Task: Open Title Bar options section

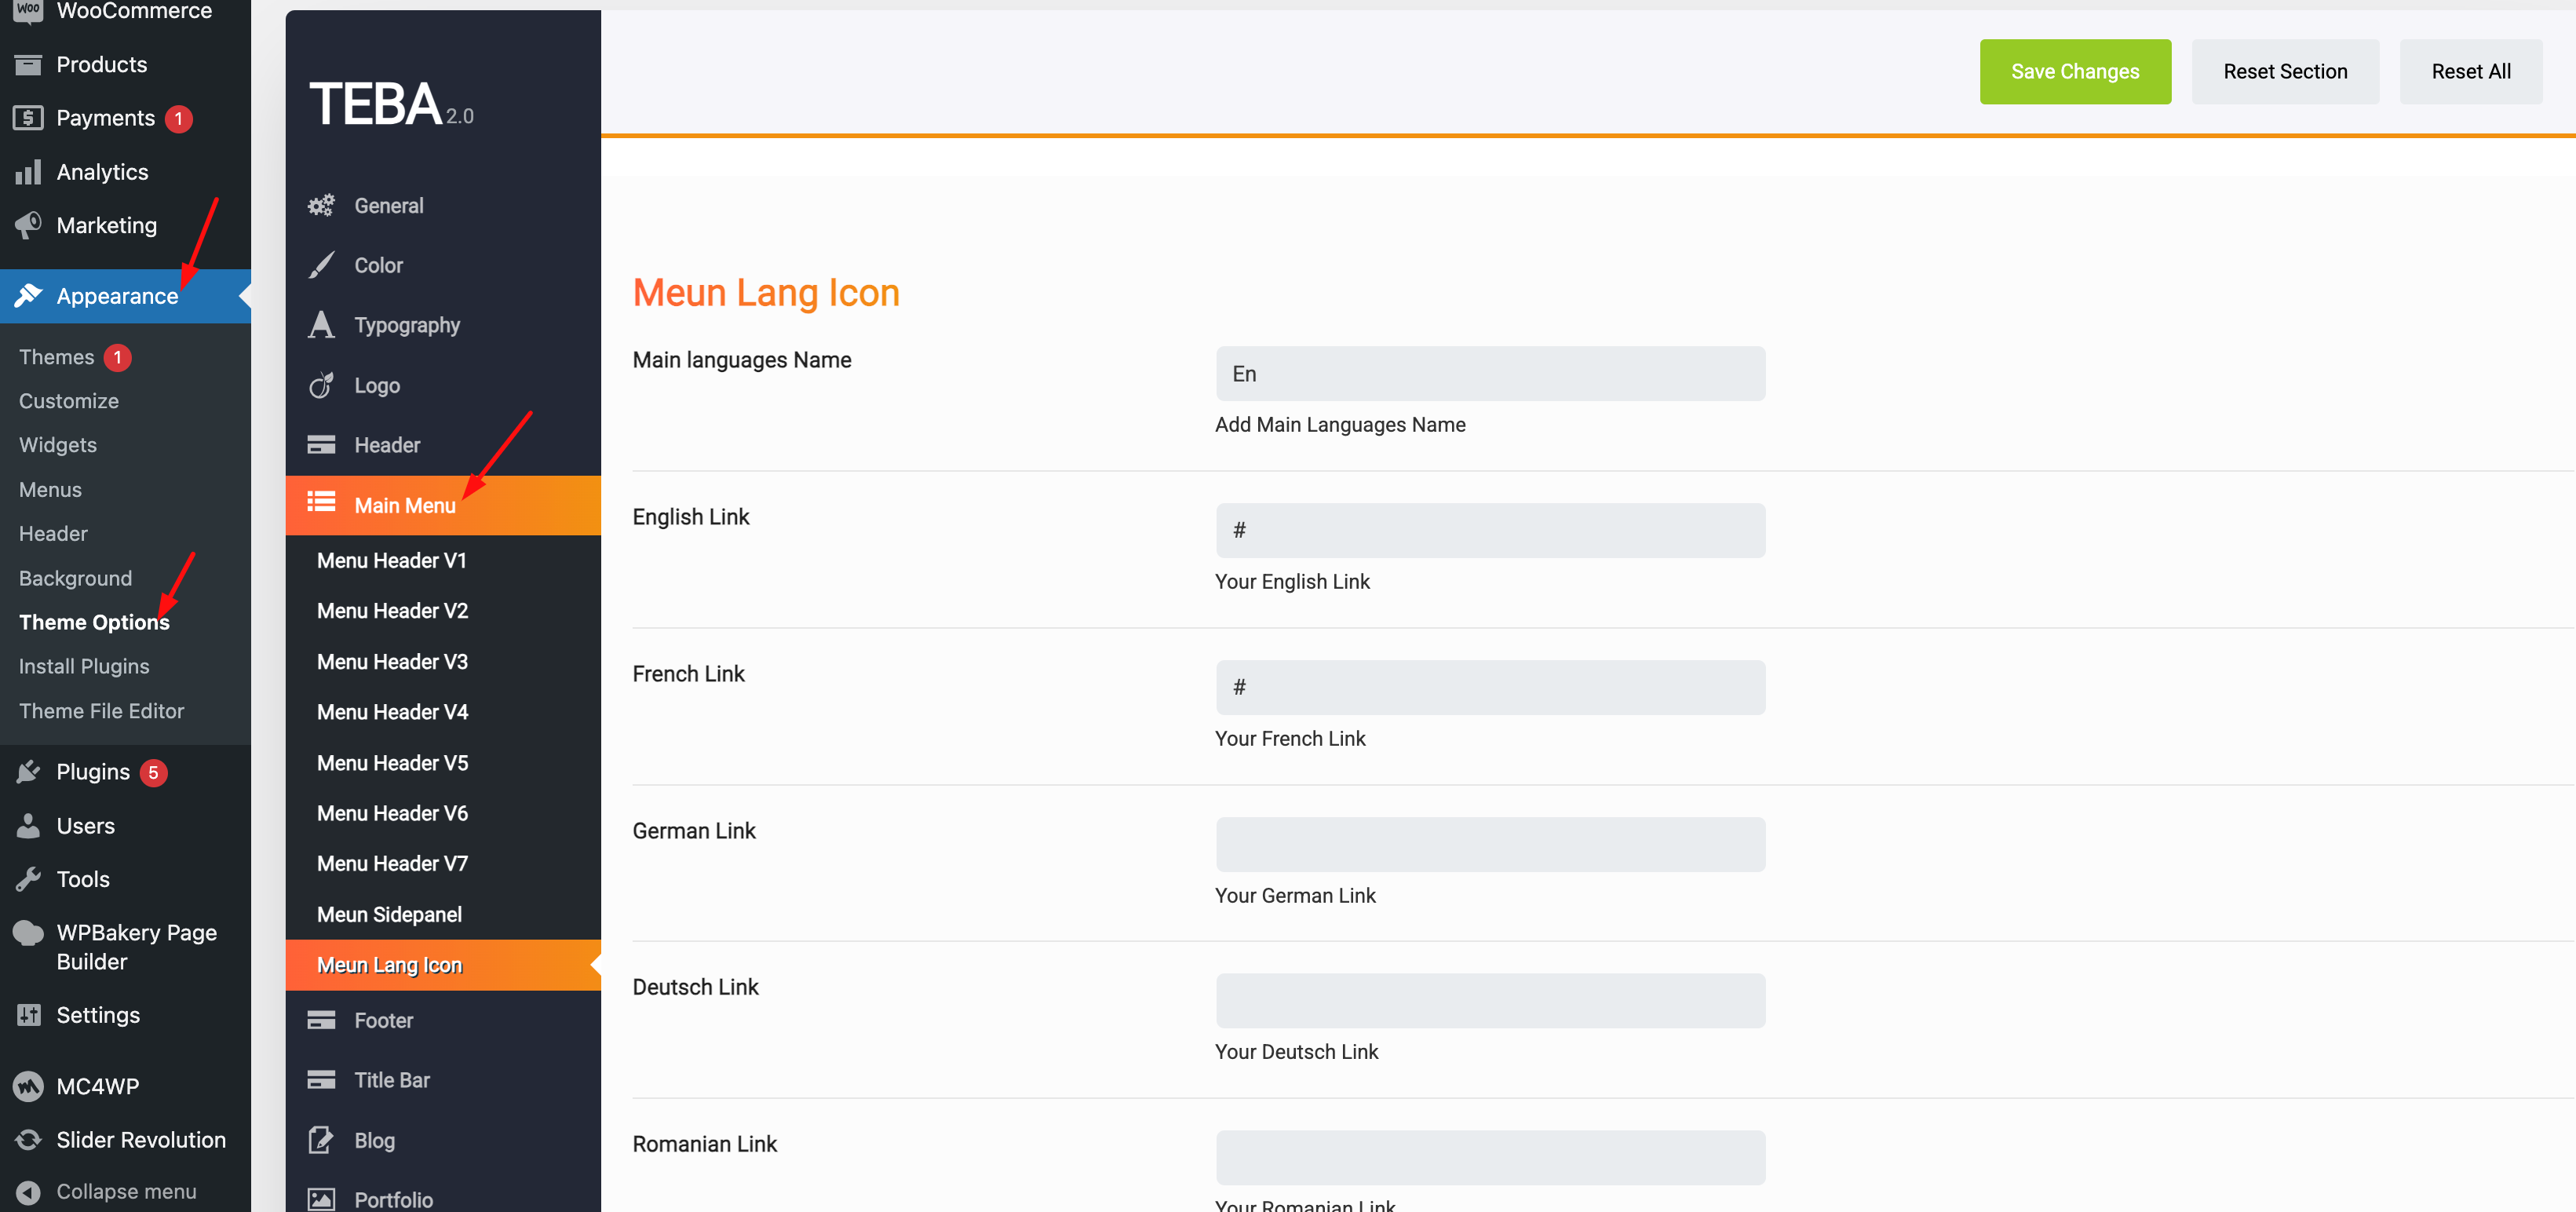Action: point(443,1080)
